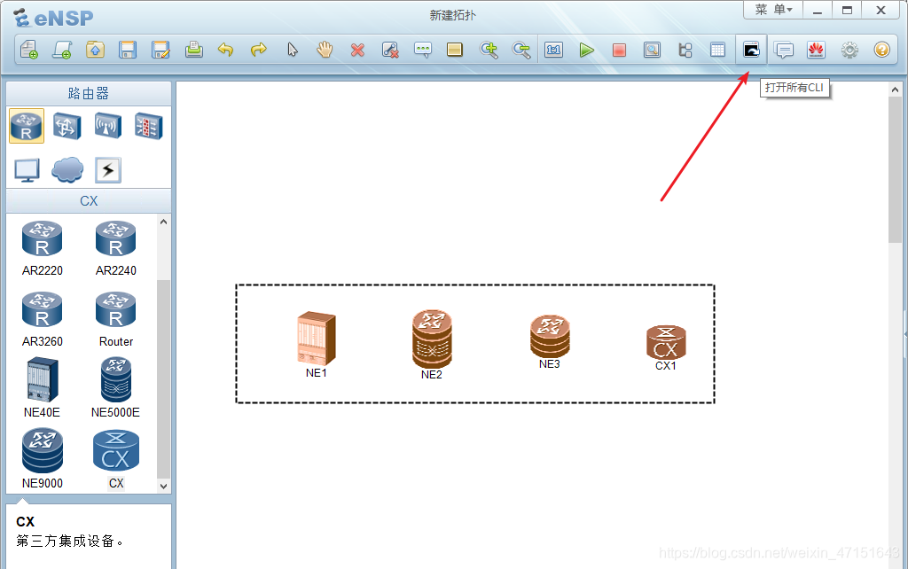Pick the generic Router model
The width and height of the screenshot is (908, 569).
[116, 320]
